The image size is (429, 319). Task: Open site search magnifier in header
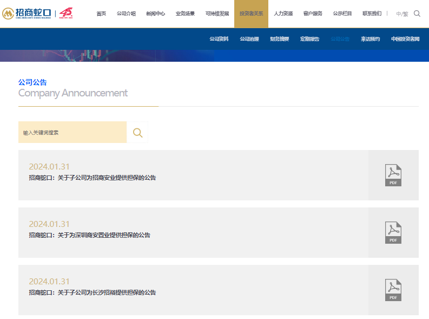pos(417,14)
